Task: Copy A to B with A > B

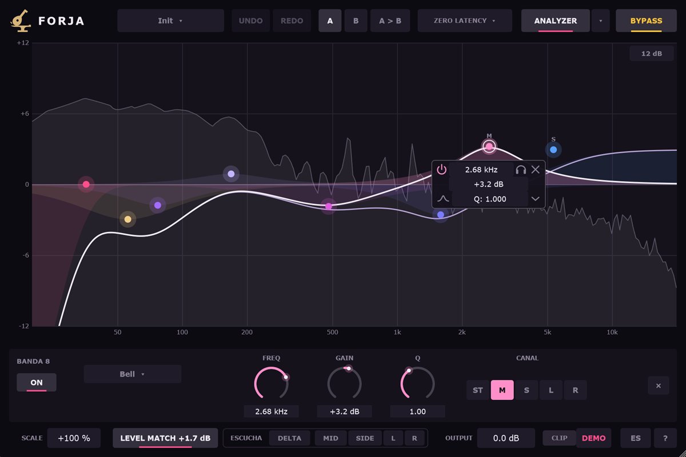Action: click(x=390, y=21)
